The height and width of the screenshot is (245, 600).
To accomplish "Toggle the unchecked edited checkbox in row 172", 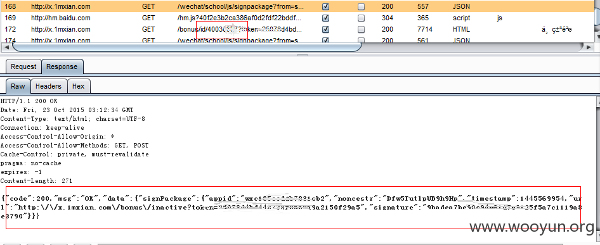I will [361, 29].
